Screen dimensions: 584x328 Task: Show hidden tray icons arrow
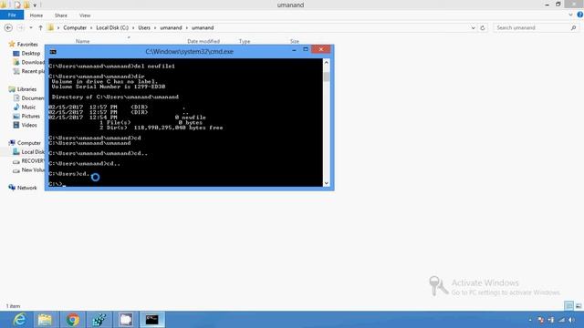530,320
